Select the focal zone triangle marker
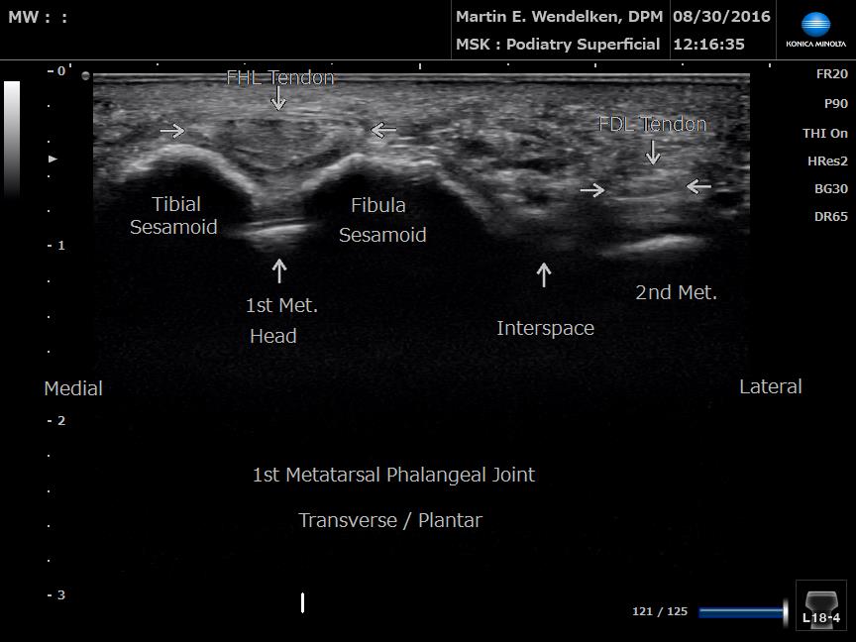Screen dimensions: 856x642 tap(53, 159)
